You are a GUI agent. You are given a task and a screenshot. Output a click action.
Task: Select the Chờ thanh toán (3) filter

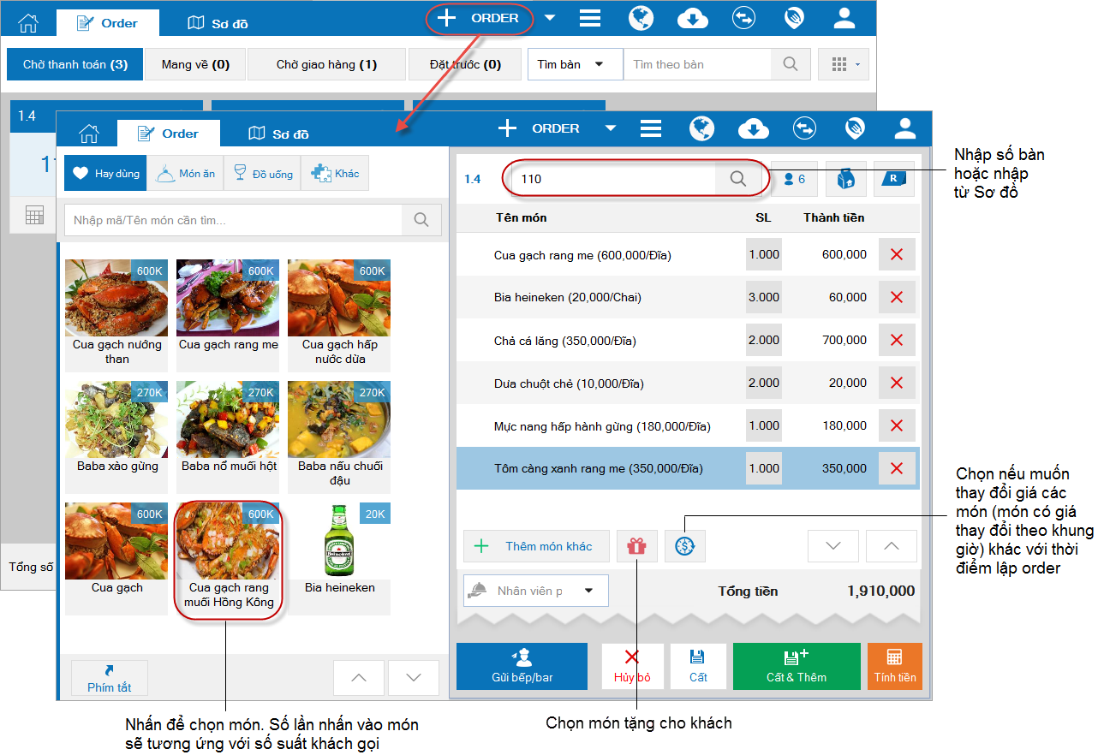[x=75, y=64]
